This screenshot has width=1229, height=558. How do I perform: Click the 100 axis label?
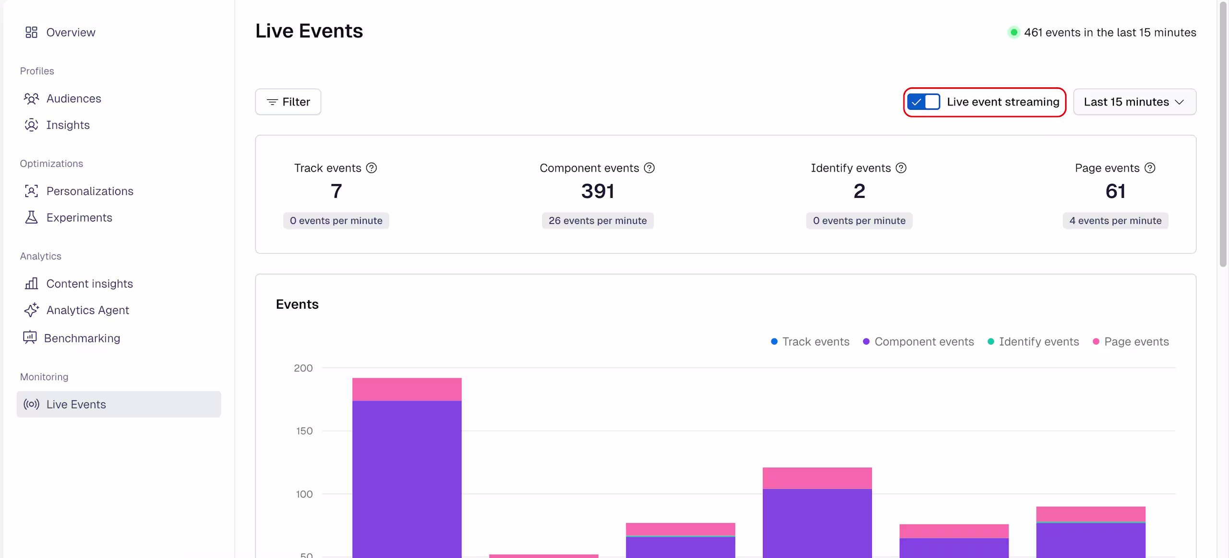pos(304,494)
